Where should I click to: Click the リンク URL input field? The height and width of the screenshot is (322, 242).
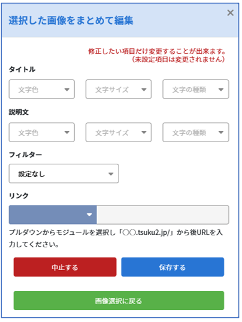click(163, 214)
